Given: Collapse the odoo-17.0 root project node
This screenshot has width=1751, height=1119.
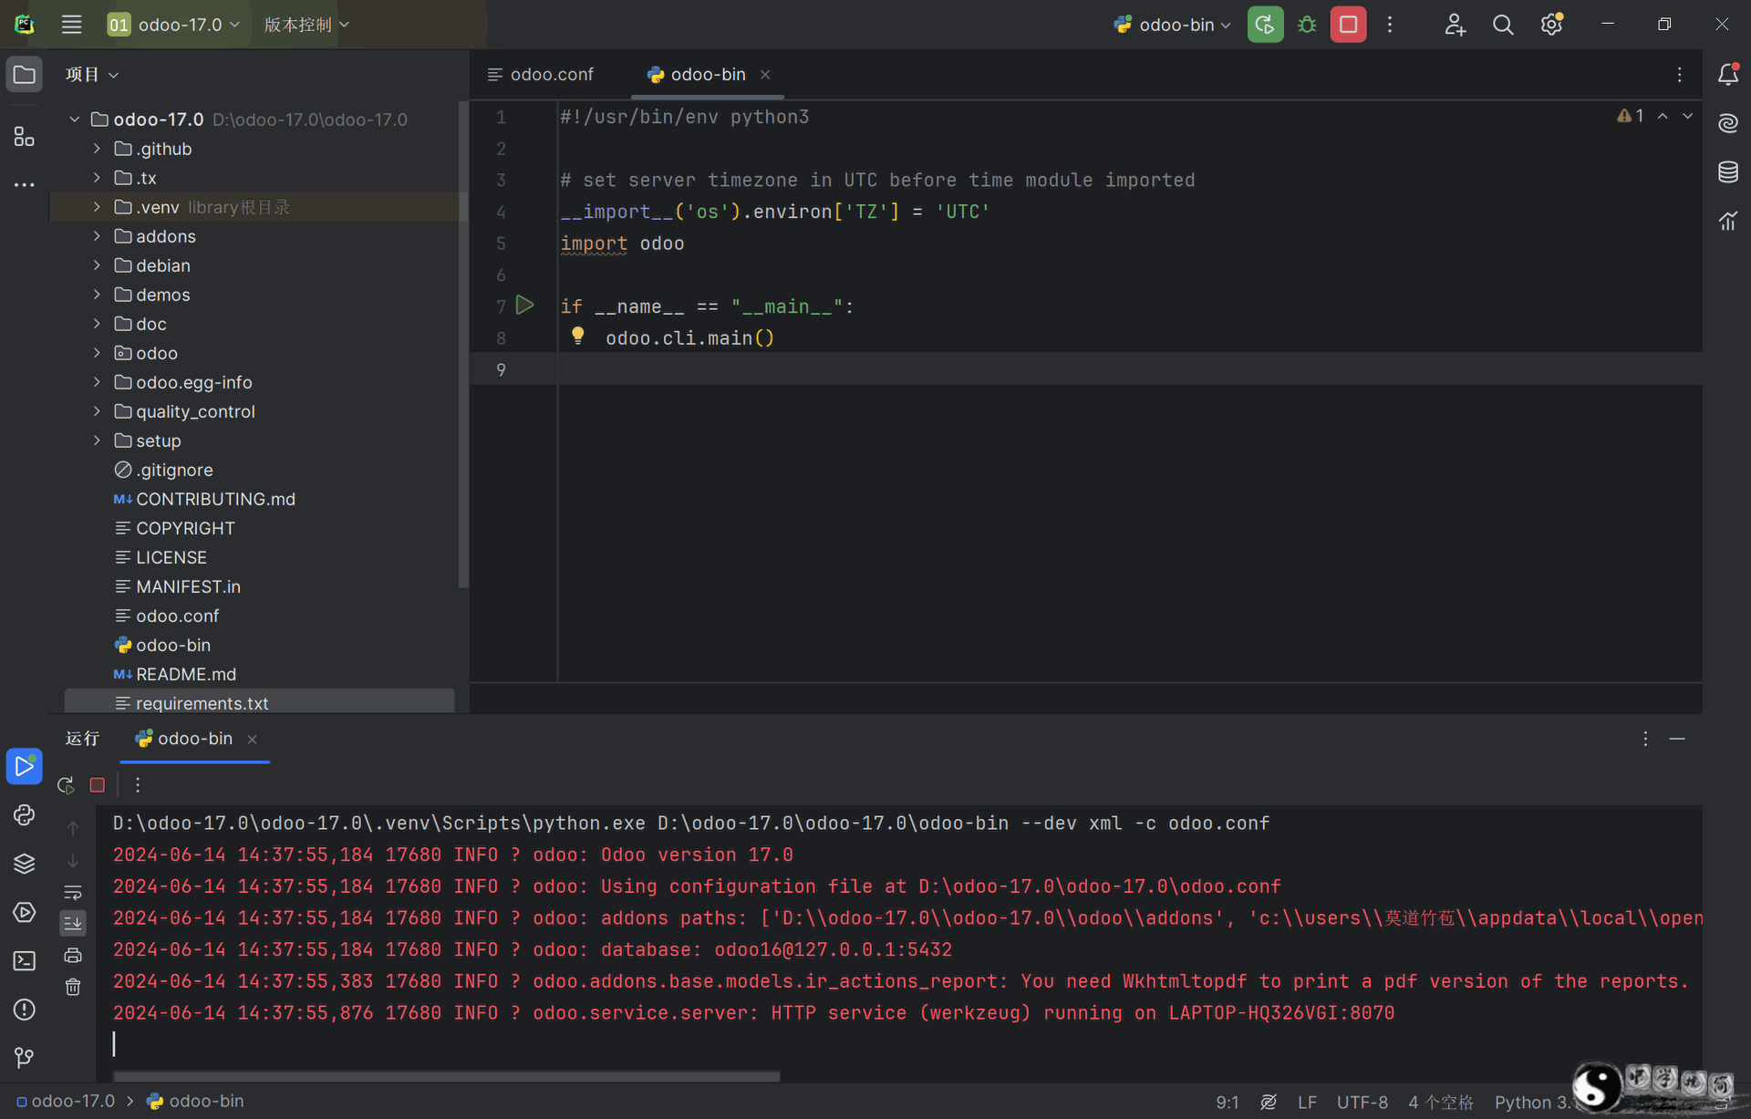Looking at the screenshot, I should (75, 119).
